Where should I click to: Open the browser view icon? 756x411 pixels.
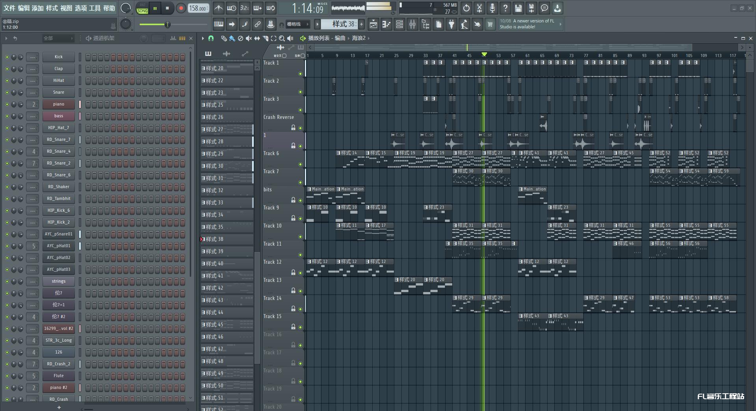click(x=425, y=24)
